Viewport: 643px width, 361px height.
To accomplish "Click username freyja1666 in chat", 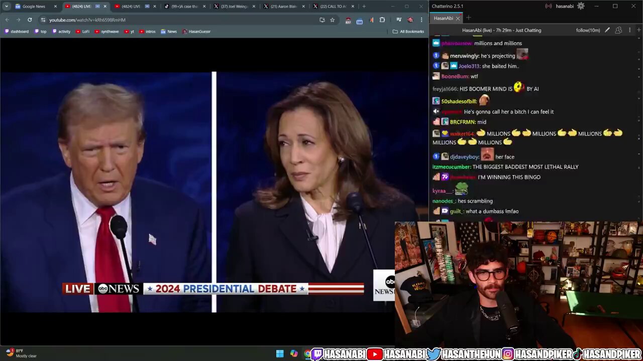I will [x=445, y=89].
